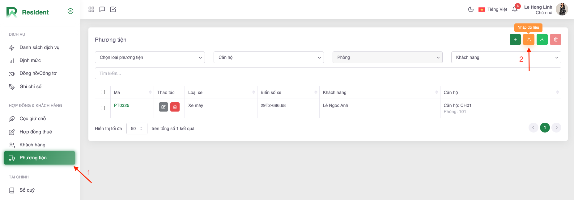Edit vehicle PT0325 with the pencil icon
Viewport: 574px width, 200px height.
pyautogui.click(x=163, y=107)
